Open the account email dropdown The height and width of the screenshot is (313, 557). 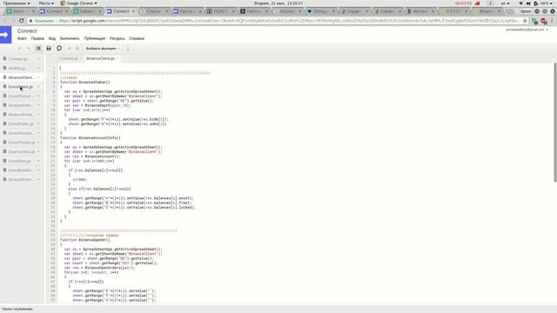coord(527,30)
